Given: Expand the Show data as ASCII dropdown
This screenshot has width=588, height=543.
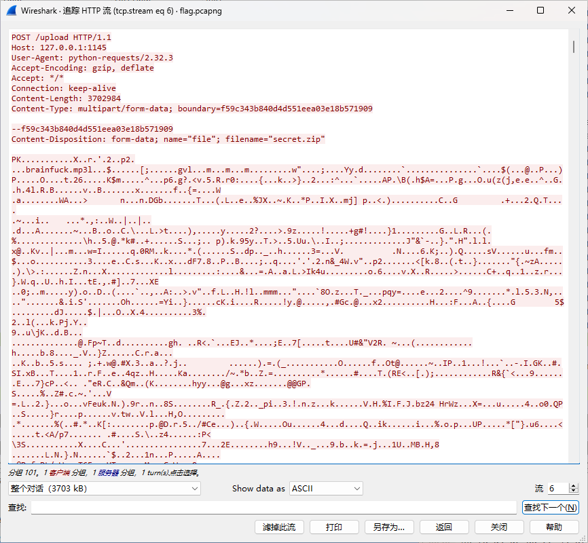Looking at the screenshot, I should [x=326, y=488].
